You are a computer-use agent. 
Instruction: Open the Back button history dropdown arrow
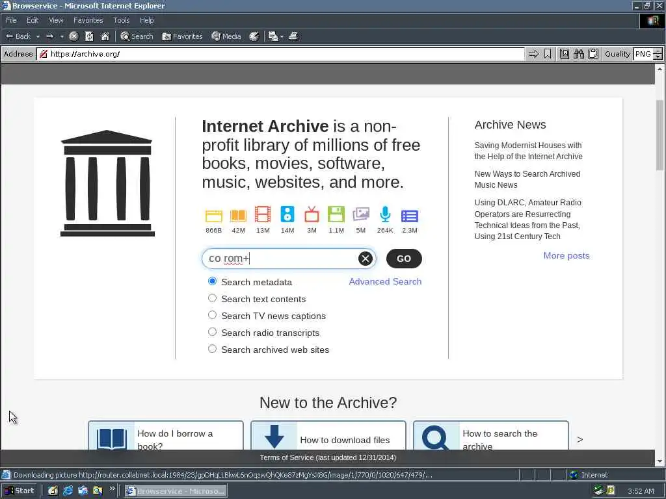coord(38,36)
